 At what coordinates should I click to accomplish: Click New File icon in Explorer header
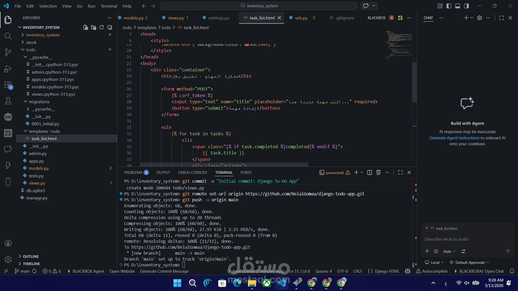(86, 27)
